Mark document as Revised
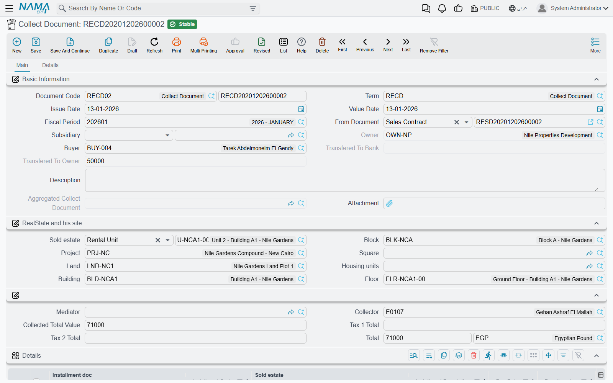 [262, 45]
